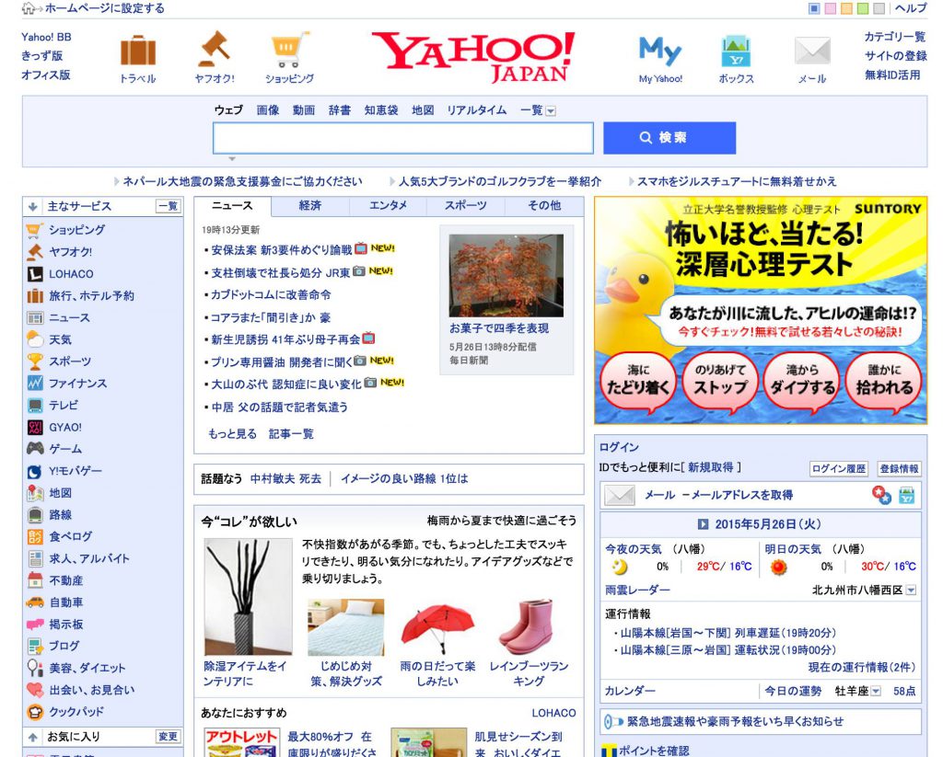
Task: Open Y!モバゲー in sidebar
Action: click(x=76, y=470)
